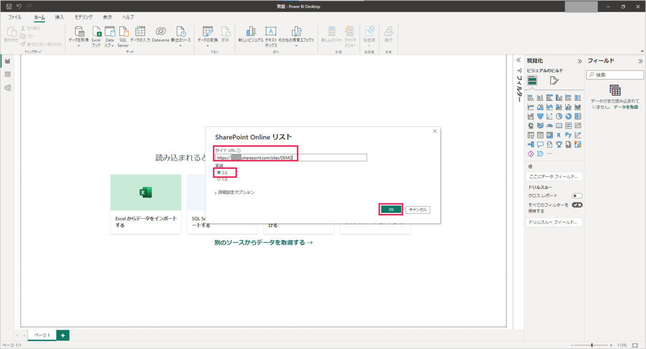Screen dimensions: 646x349
Task: Click the データを取得 link in フィールド pane
Action: point(626,107)
